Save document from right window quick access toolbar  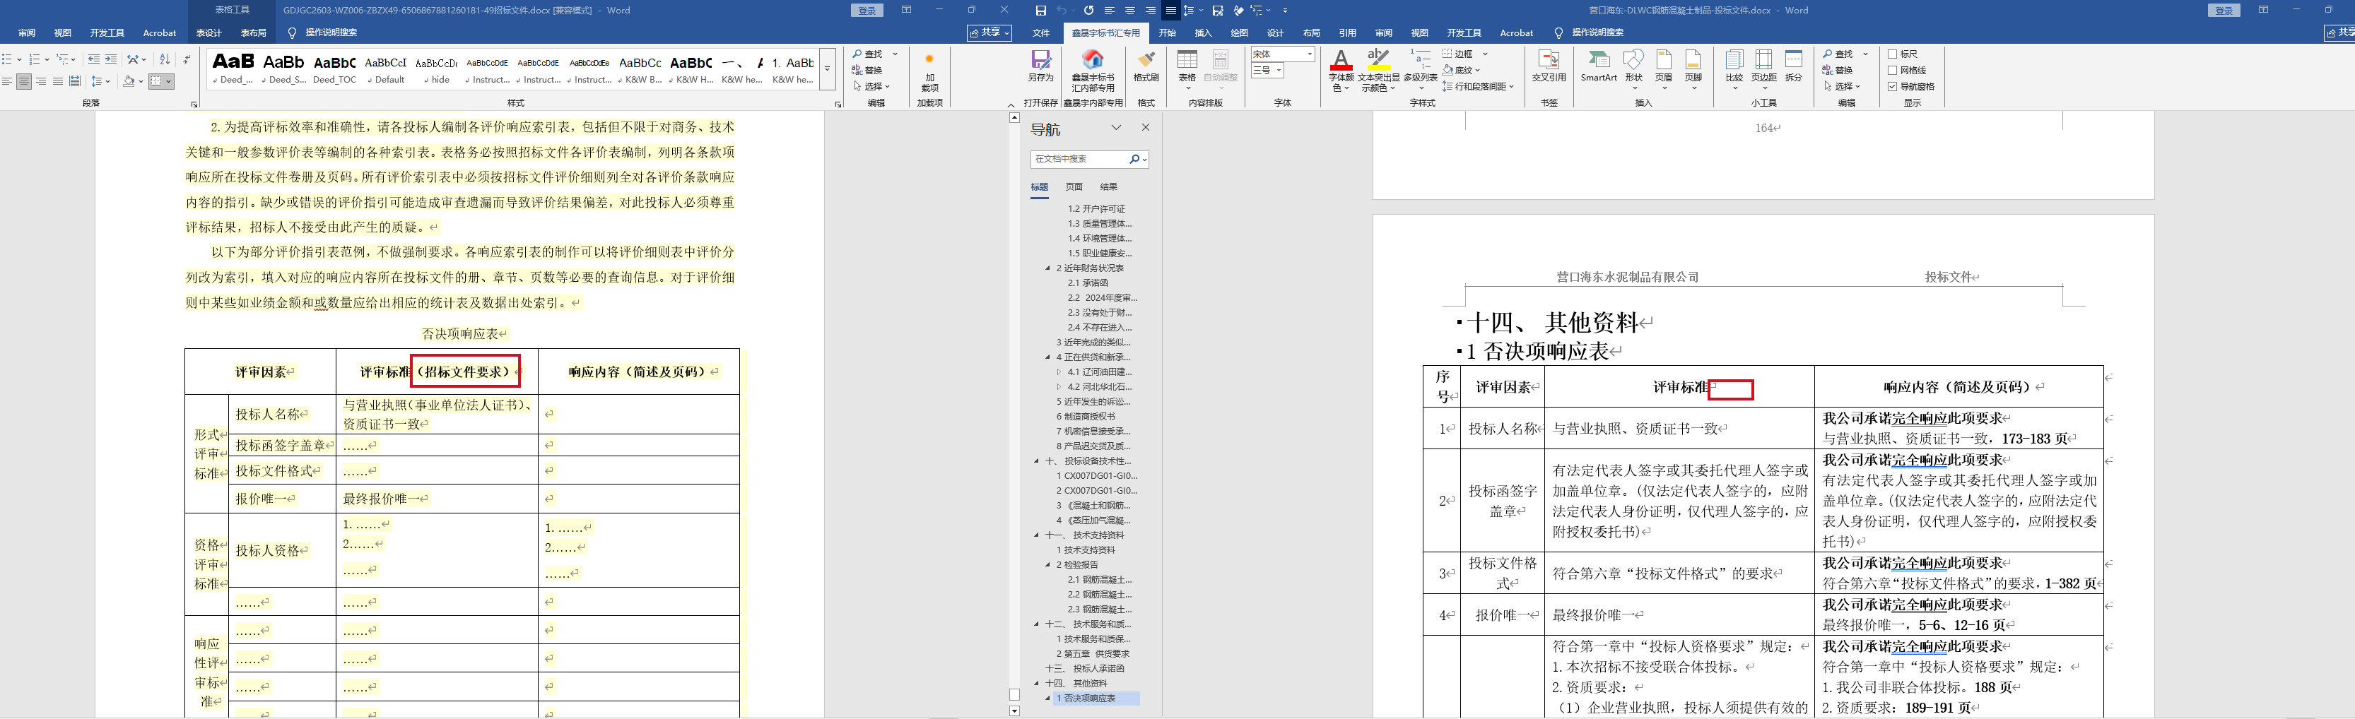pos(1040,10)
